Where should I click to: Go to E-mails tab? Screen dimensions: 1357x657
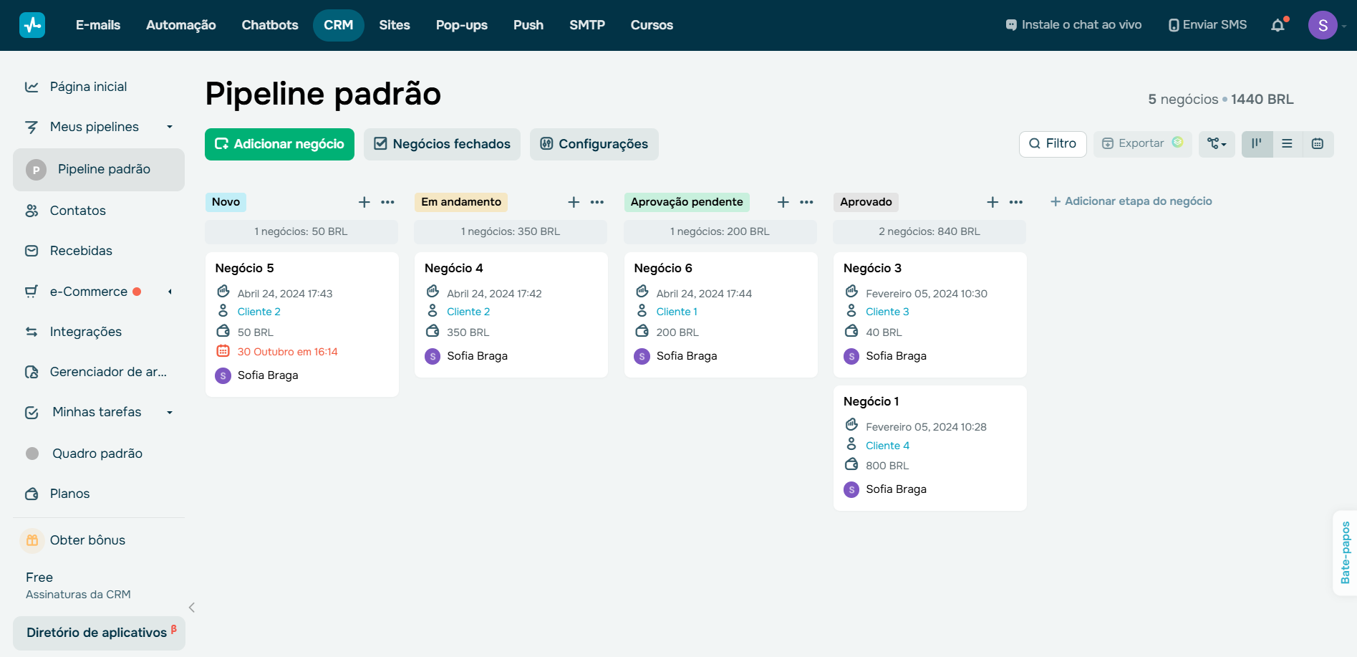pos(98,25)
